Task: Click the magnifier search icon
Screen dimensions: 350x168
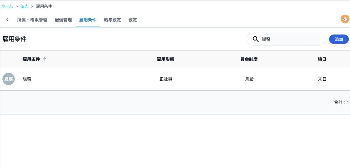Action: pyautogui.click(x=255, y=39)
